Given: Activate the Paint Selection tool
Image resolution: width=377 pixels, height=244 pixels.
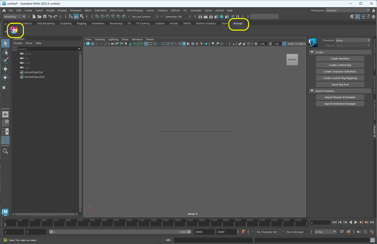Looking at the screenshot, I should 5,61.
